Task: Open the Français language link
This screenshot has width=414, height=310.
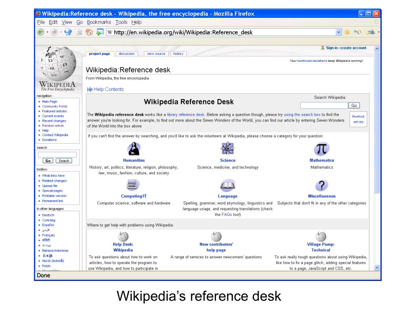Action: coord(49,235)
